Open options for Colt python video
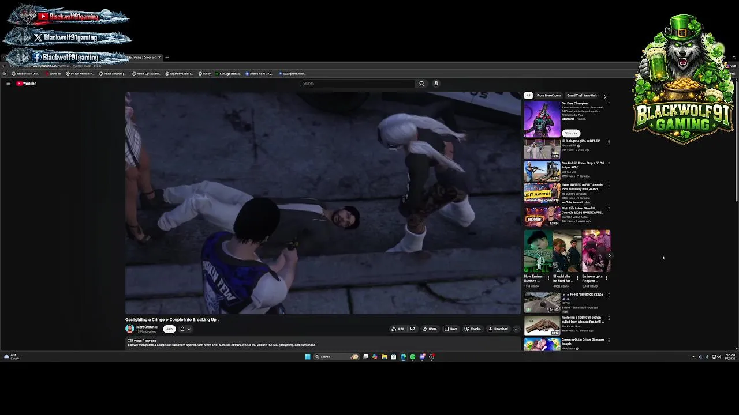The width and height of the screenshot is (739, 415). [x=609, y=318]
